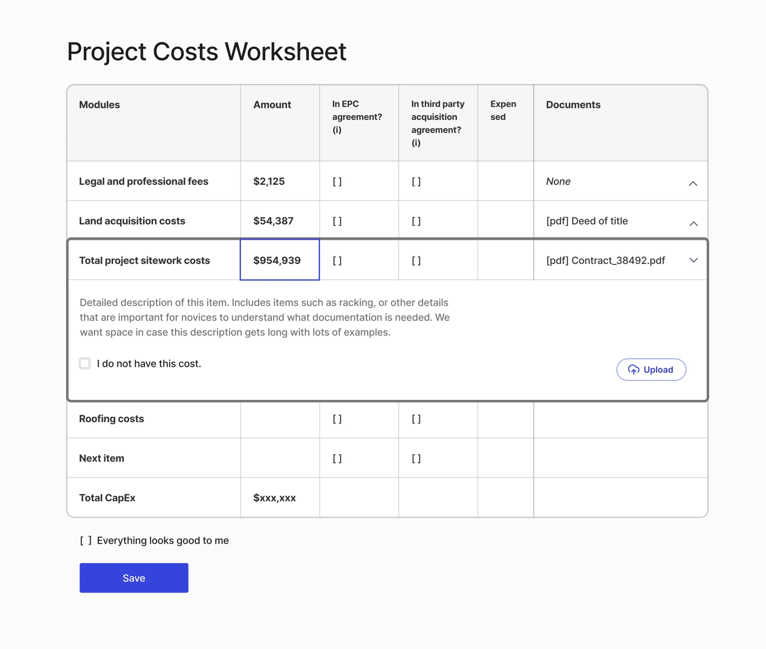Select 'Roofing costs' row label
The image size is (766, 649).
click(112, 419)
